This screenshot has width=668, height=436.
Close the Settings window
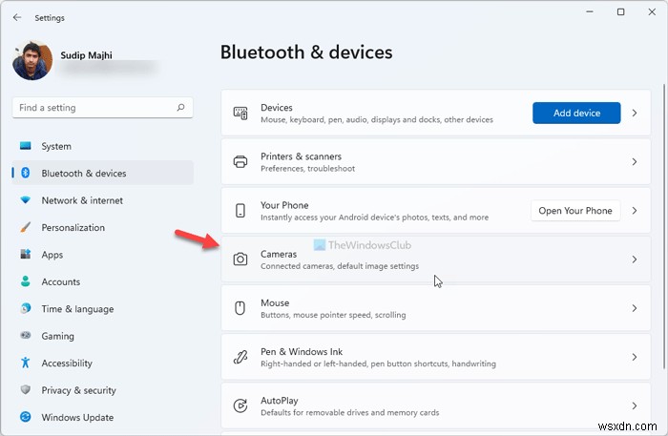click(652, 11)
